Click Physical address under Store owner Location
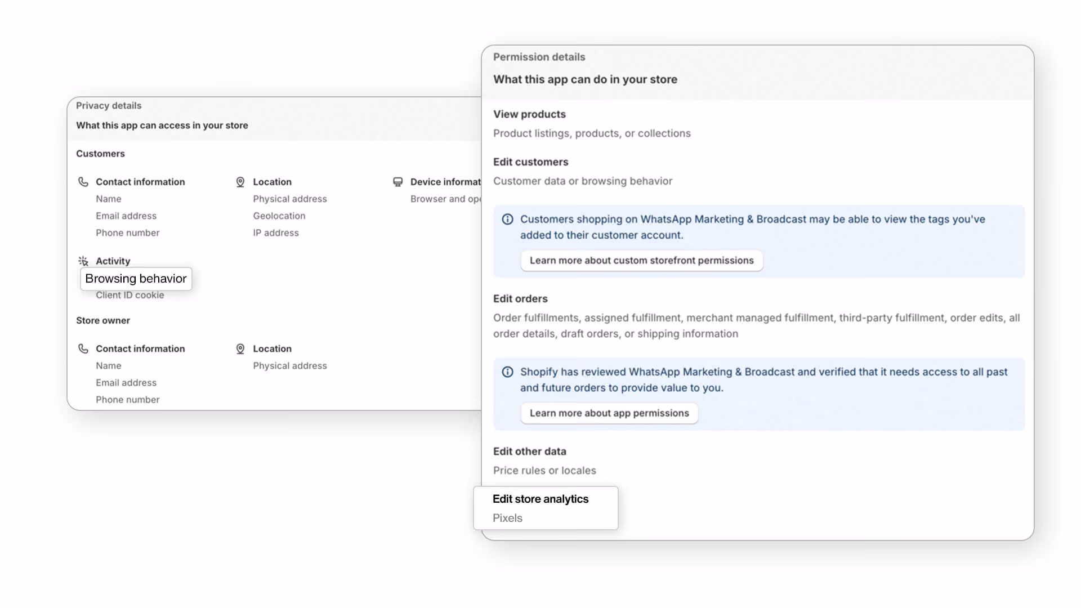The width and height of the screenshot is (1081, 608). (x=290, y=365)
